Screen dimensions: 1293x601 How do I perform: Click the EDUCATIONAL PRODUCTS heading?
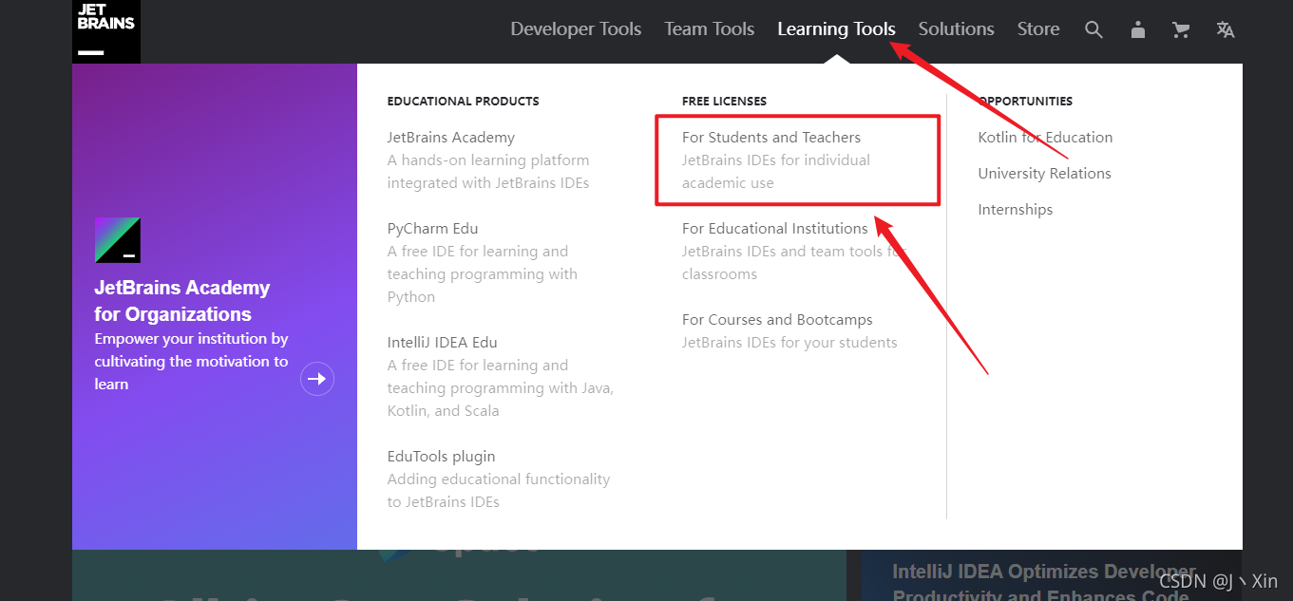pyautogui.click(x=463, y=102)
